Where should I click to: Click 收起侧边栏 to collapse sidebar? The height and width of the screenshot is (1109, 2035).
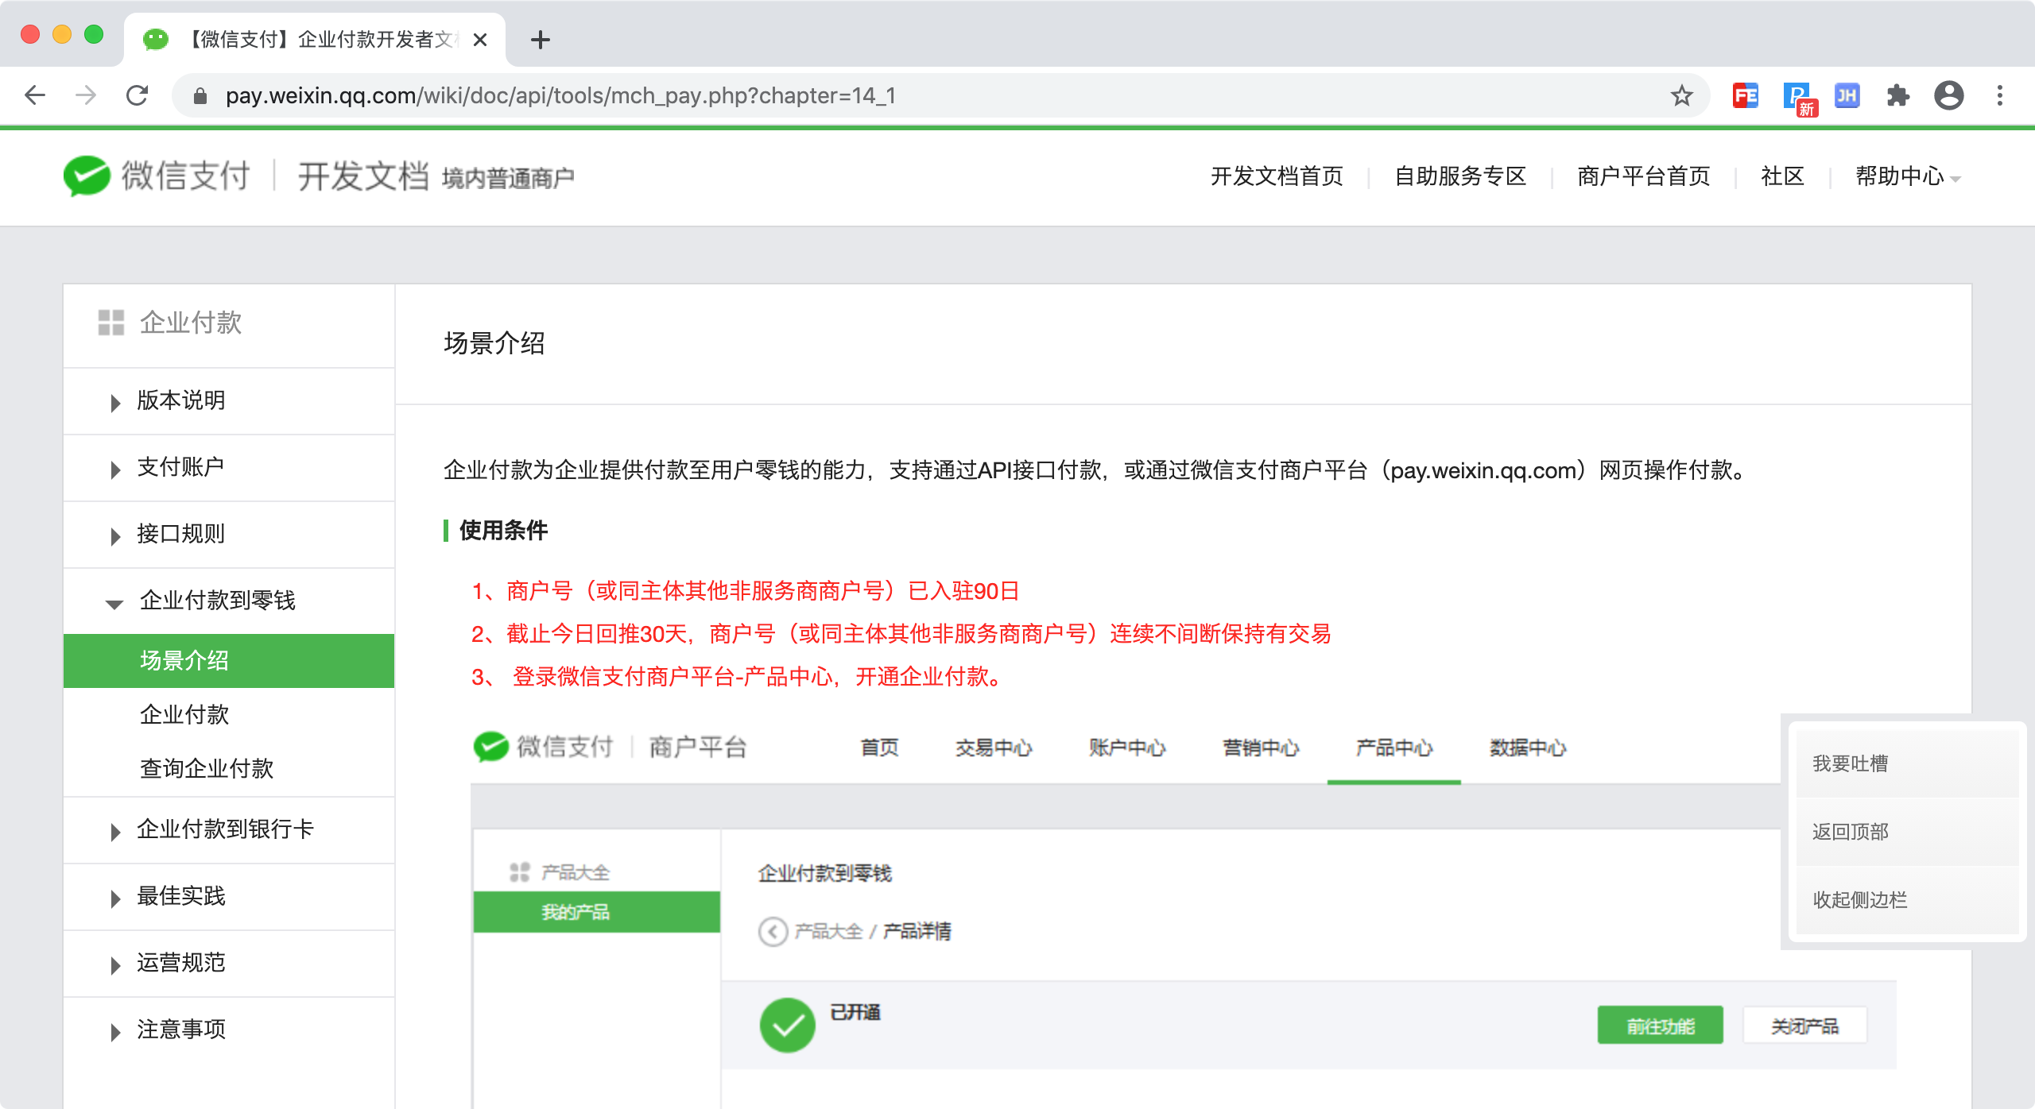[x=1859, y=900]
